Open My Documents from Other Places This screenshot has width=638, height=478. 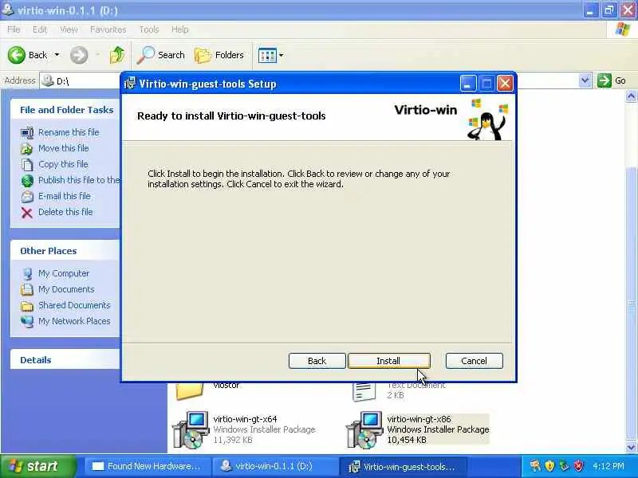pyautogui.click(x=66, y=289)
